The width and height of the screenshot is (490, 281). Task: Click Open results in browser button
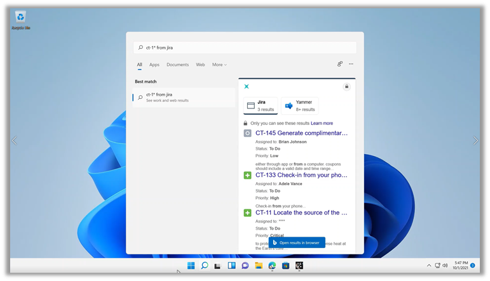click(297, 243)
